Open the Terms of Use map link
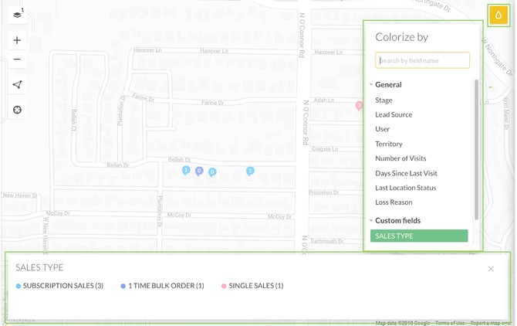Viewport: 517px width, 326px height. tap(450, 323)
